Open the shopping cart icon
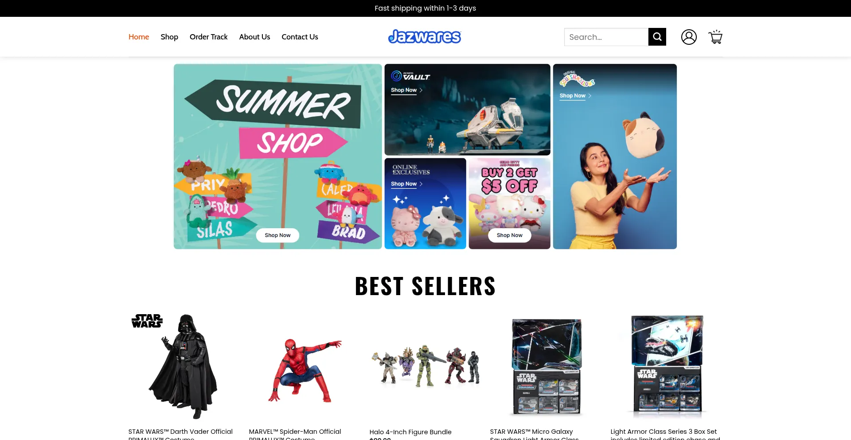Image resolution: width=851 pixels, height=440 pixels. click(x=715, y=37)
